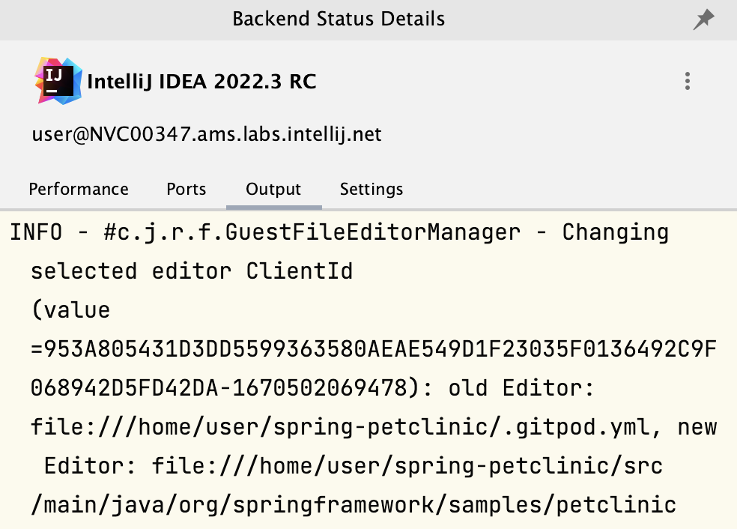Go to the Settings tab
737x529 pixels.
pos(371,190)
